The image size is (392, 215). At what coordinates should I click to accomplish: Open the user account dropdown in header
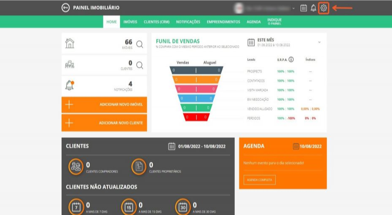[x=266, y=8]
